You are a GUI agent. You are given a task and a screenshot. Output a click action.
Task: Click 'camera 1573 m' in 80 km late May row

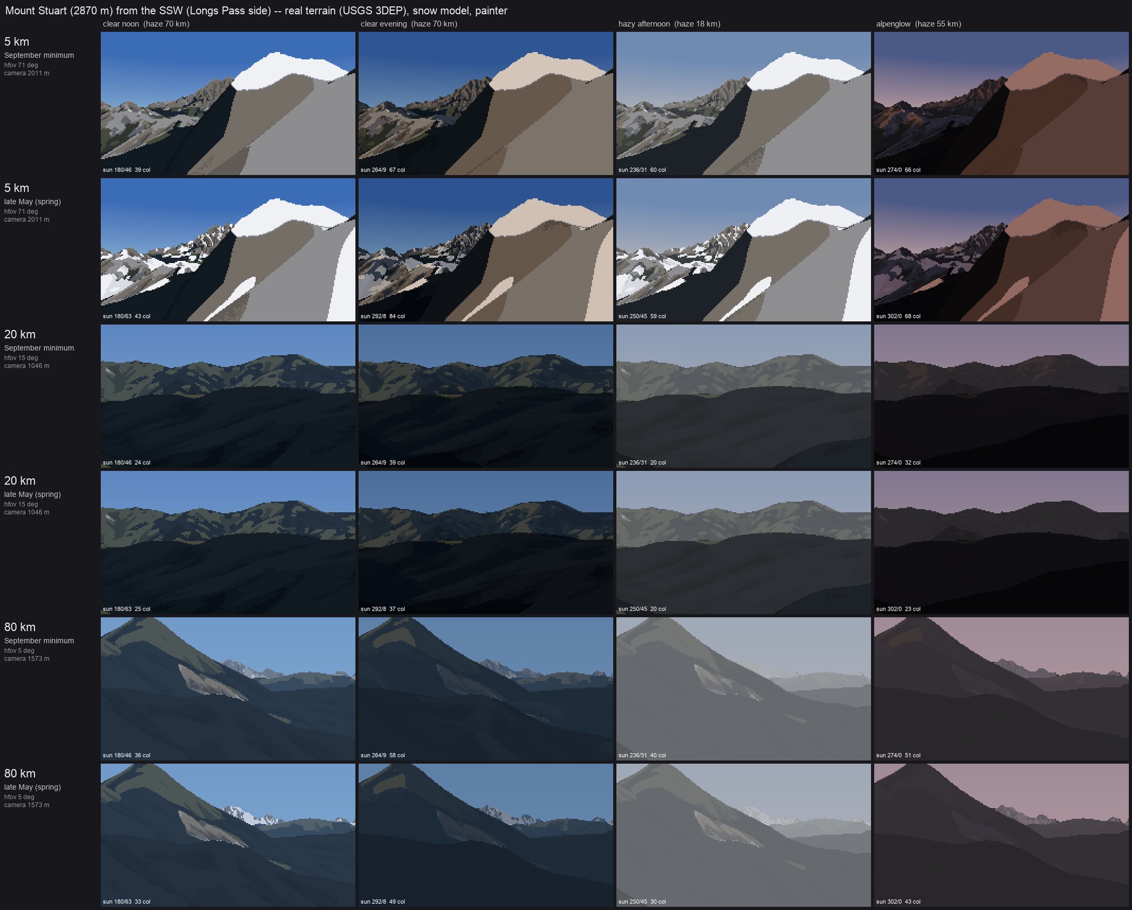click(x=27, y=805)
